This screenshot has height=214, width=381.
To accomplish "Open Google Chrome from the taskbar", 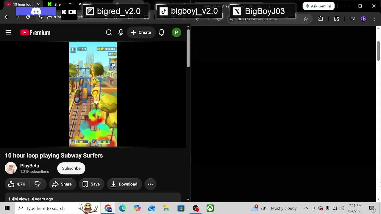I will [108, 208].
